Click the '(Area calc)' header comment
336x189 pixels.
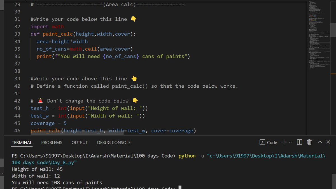(107, 4)
